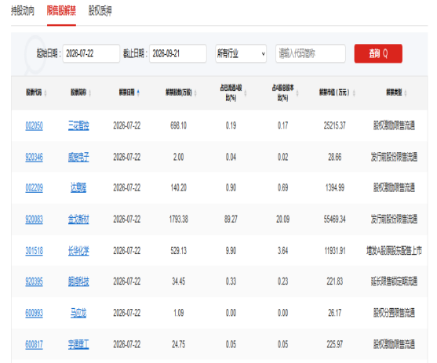
Task: Open stock code 002050 link
Action: 35,125
